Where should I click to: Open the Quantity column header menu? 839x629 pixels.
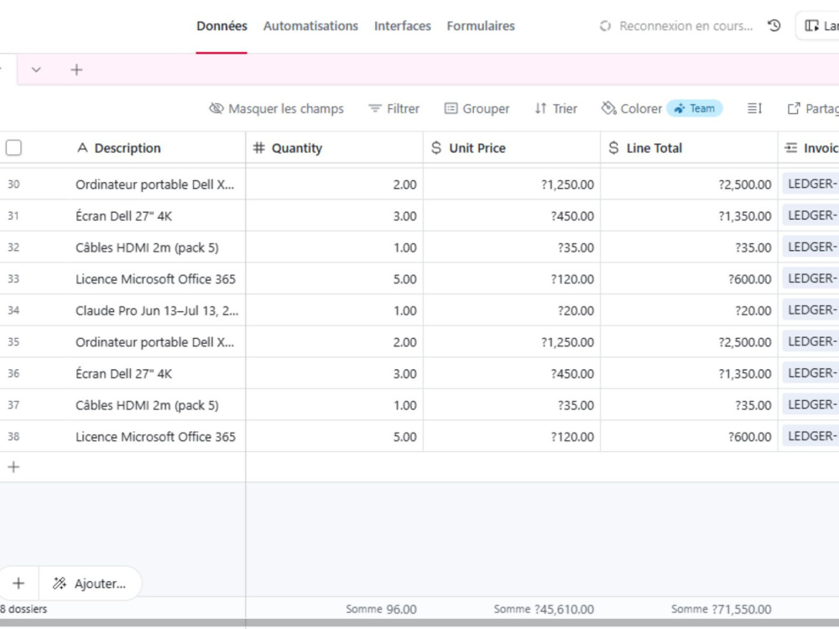(335, 148)
